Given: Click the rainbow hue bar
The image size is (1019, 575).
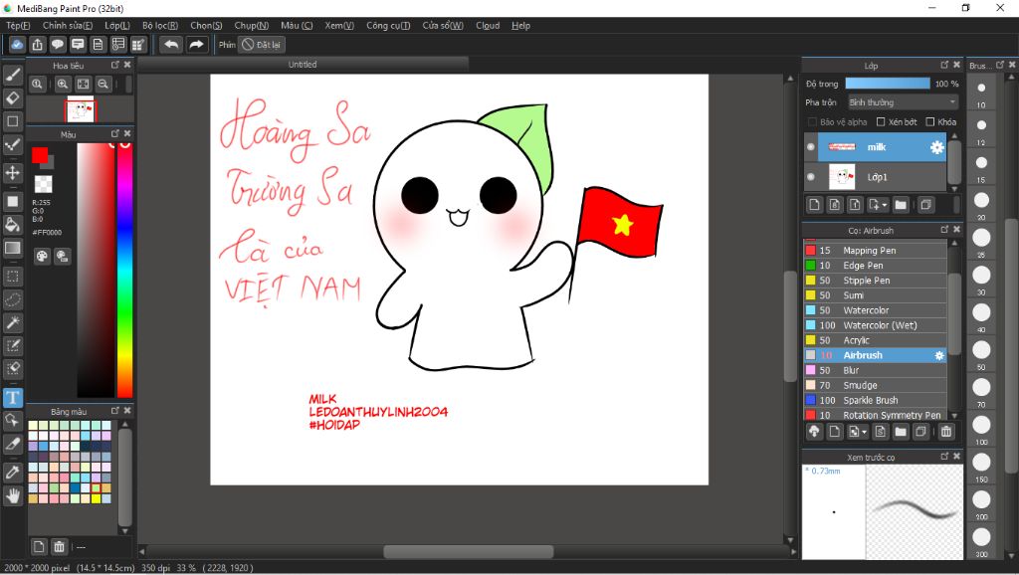Looking at the screenshot, I should click(x=124, y=270).
